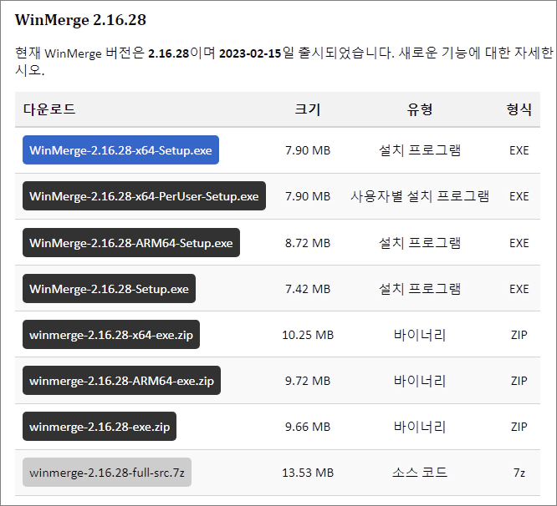Select the 유형 column header

point(420,109)
